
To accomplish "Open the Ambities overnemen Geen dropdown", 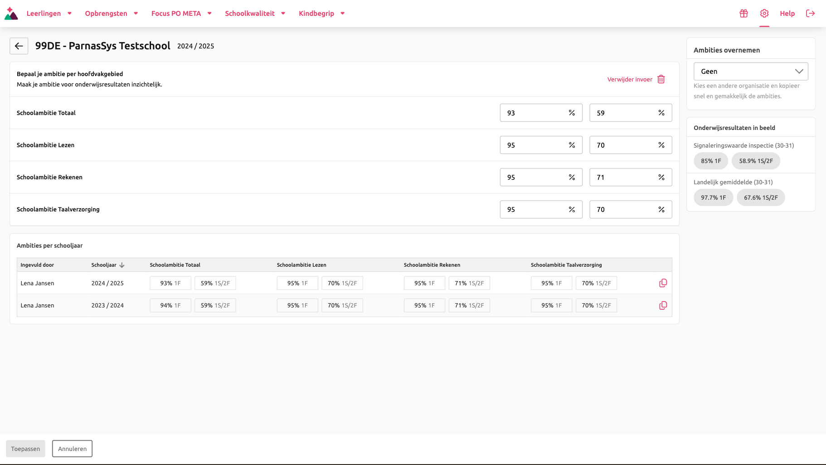I will point(751,72).
